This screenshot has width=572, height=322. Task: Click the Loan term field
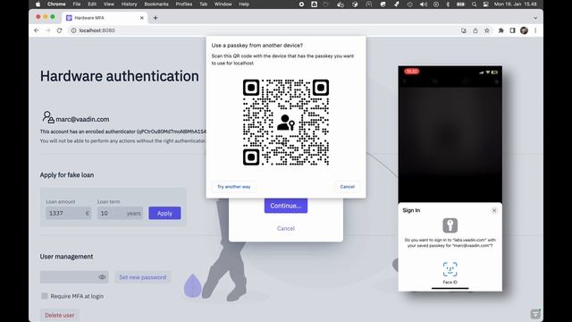pyautogui.click(x=120, y=213)
